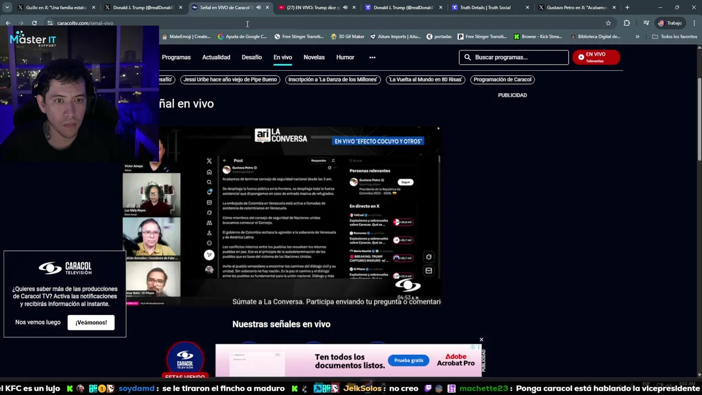Open the 'portadas' bookmark
702x395 pixels.
click(x=439, y=37)
